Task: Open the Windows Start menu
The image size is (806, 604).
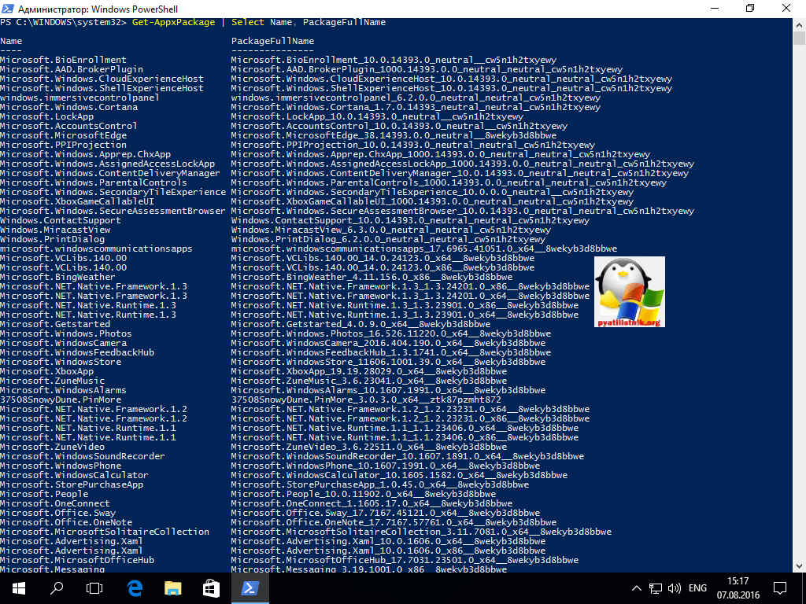Action: pyautogui.click(x=19, y=588)
